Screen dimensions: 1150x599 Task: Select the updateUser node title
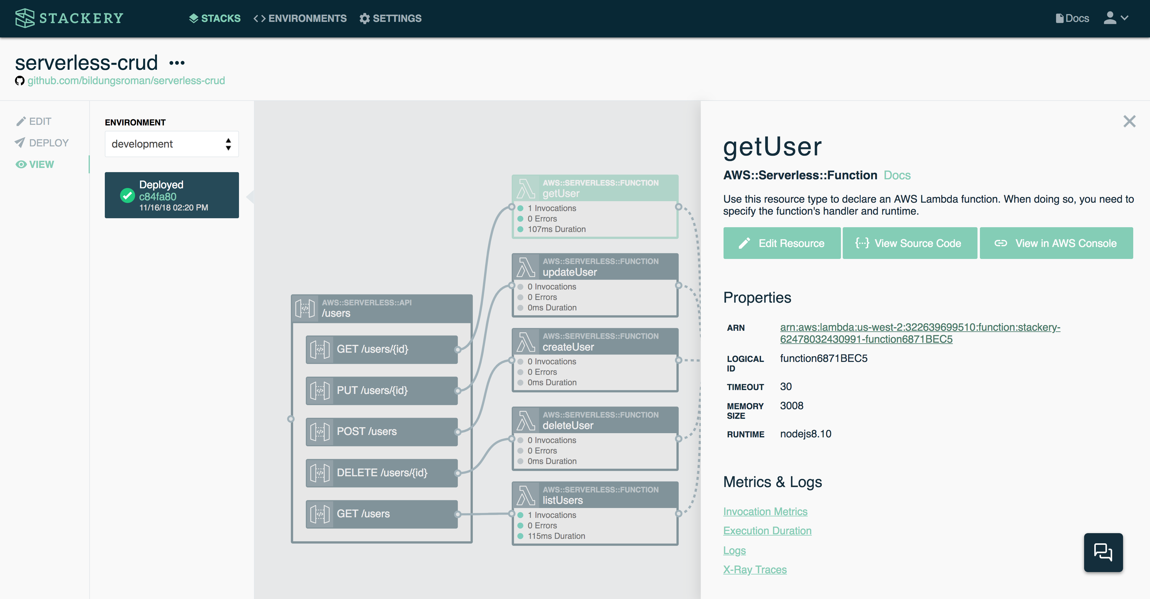pyautogui.click(x=570, y=272)
